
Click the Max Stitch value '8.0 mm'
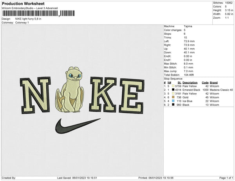coord(188,64)
